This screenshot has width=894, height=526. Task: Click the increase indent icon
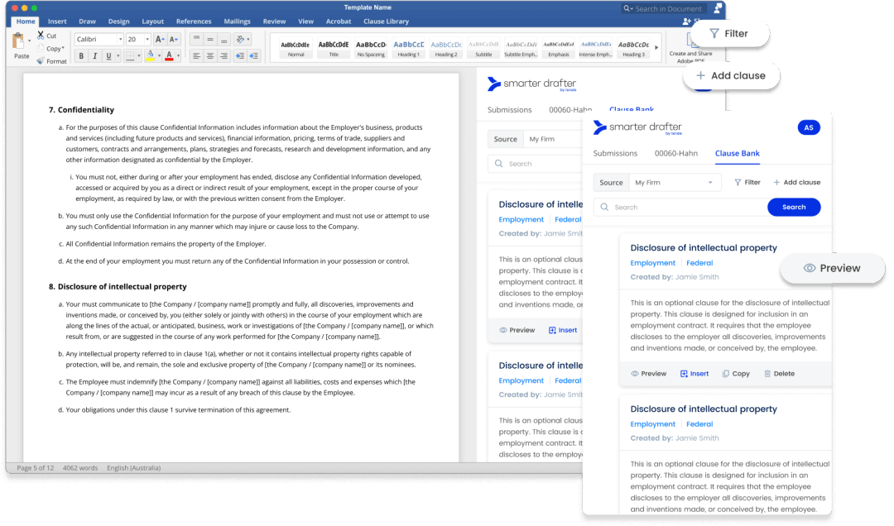pyautogui.click(x=253, y=56)
